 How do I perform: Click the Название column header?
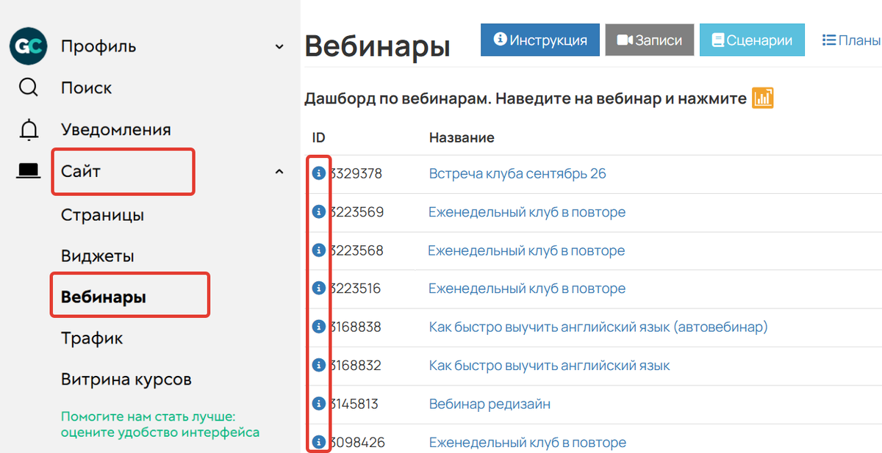[462, 137]
